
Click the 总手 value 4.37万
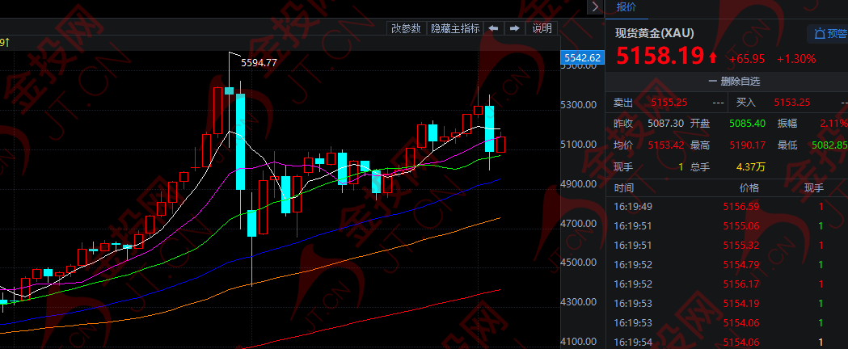click(x=751, y=167)
